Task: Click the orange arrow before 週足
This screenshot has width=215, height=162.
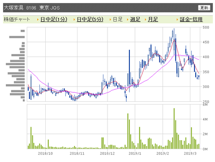Action: pos(128,20)
